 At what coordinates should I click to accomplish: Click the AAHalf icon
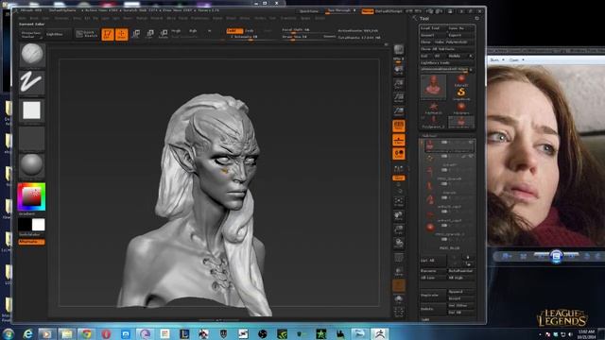pos(399,111)
